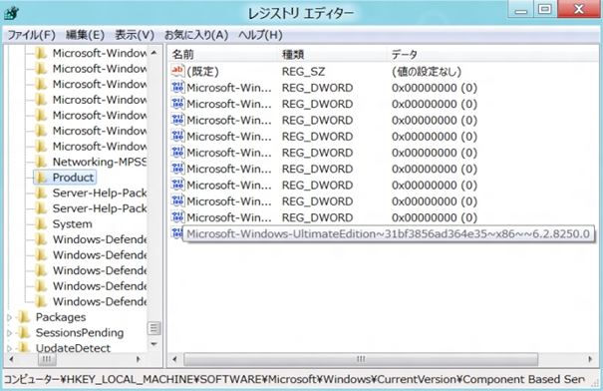This screenshot has height=391, width=603.
Task: Click the value pane's scroll right arrow
Action: (x=590, y=359)
